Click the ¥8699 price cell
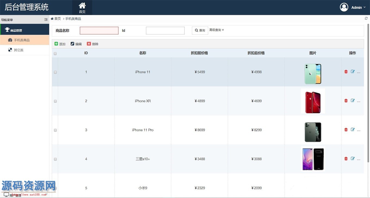The height and width of the screenshot is (198, 370). tap(200, 130)
